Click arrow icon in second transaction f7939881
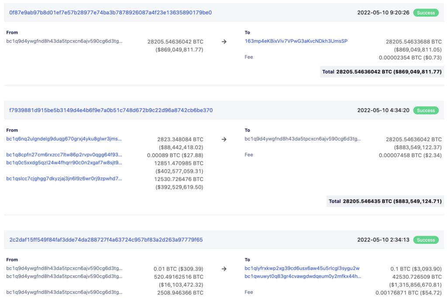The width and height of the screenshot is (447, 298). coord(224,139)
